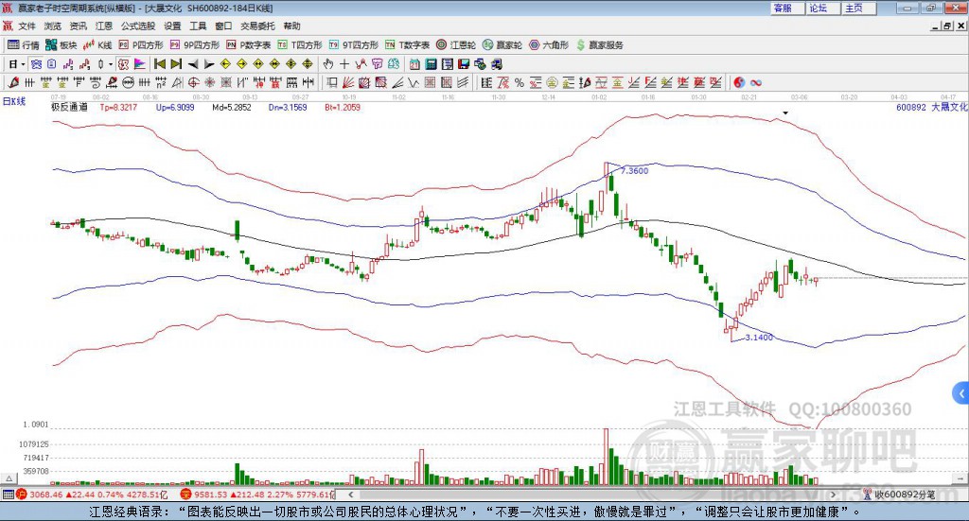Viewport: 969px width, 521px height.
Task: Click the yin-yang symbol icon
Action: (738, 82)
